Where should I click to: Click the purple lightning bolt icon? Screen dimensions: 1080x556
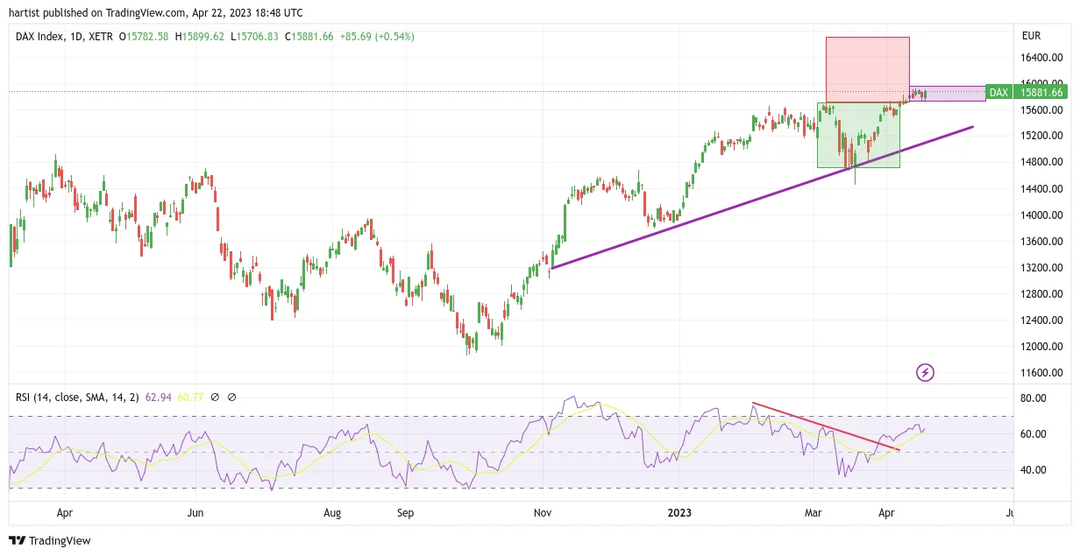925,373
